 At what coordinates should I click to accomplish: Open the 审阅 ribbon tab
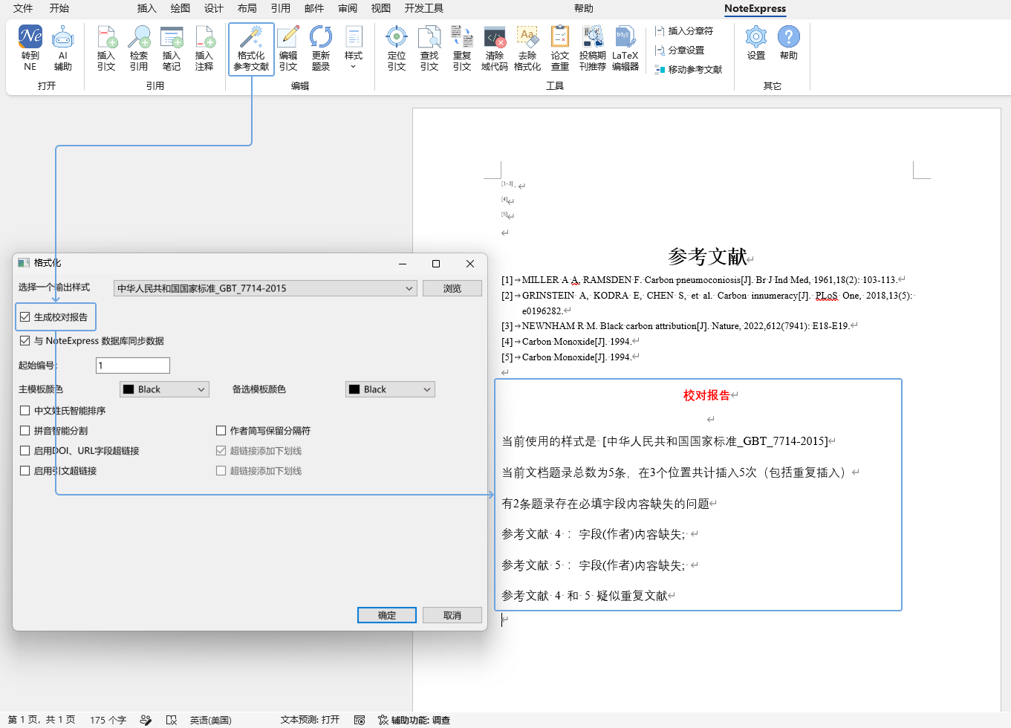coord(348,8)
